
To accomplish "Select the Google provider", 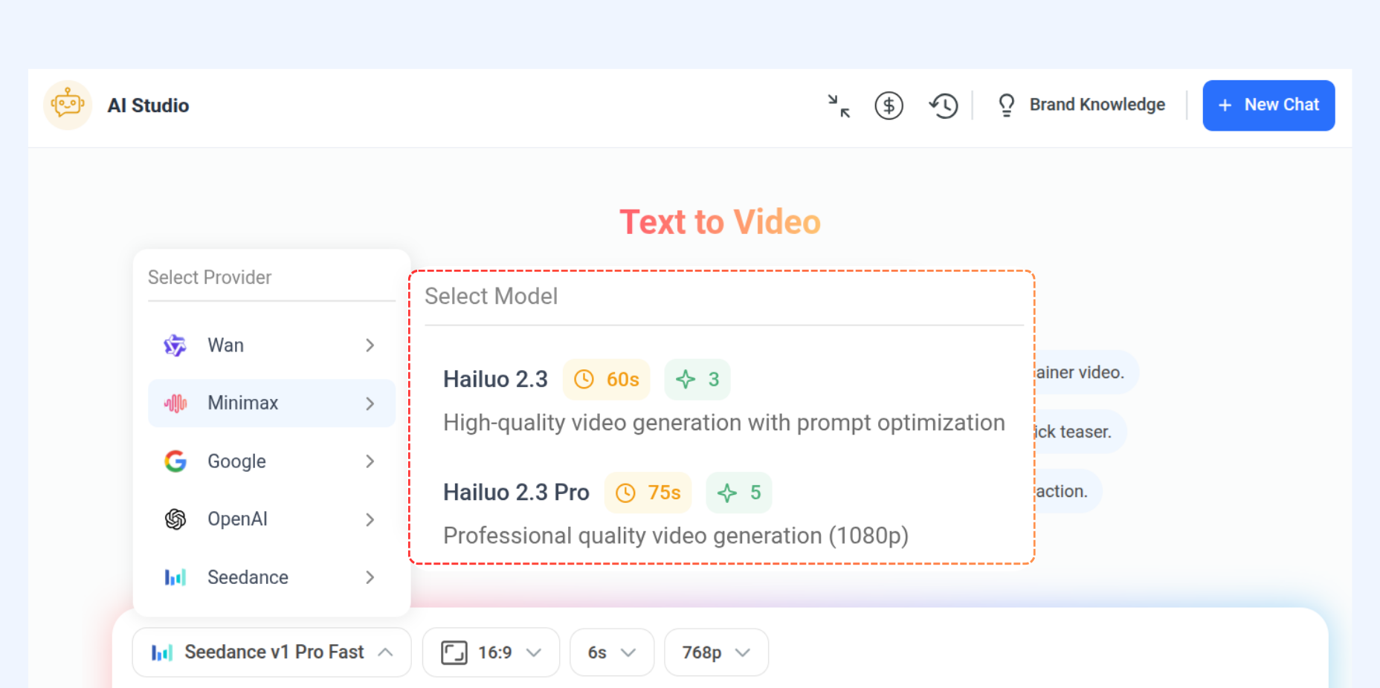I will point(271,461).
